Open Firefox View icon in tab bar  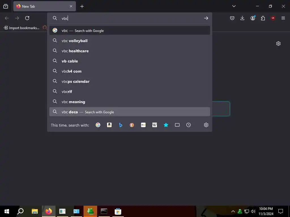click(6, 6)
